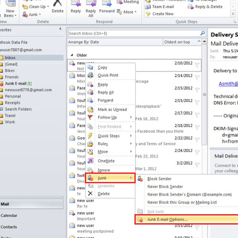Flag the message dated 2/10/2012
This screenshot has height=238, width=238.
(x=197, y=65)
